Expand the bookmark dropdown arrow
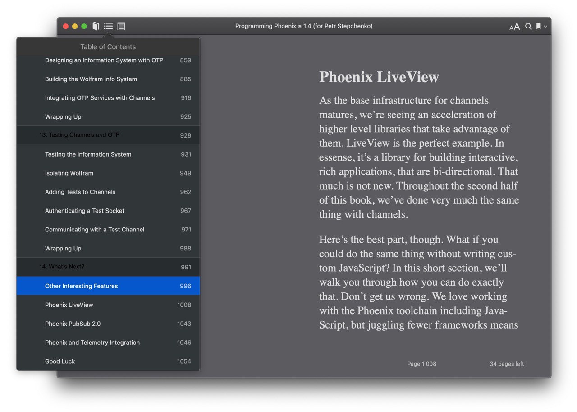 pos(545,27)
